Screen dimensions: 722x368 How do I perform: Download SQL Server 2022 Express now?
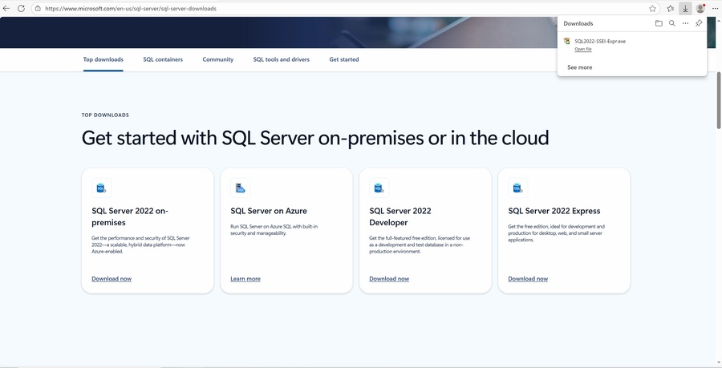tap(528, 279)
